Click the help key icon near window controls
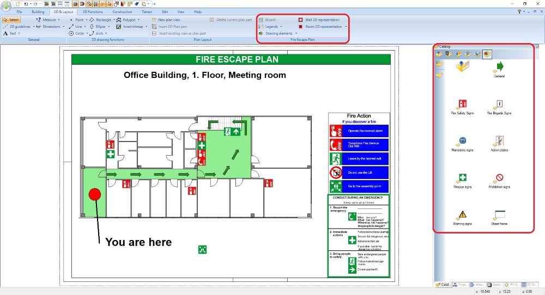Screen dimensions: 545x295 [519, 12]
